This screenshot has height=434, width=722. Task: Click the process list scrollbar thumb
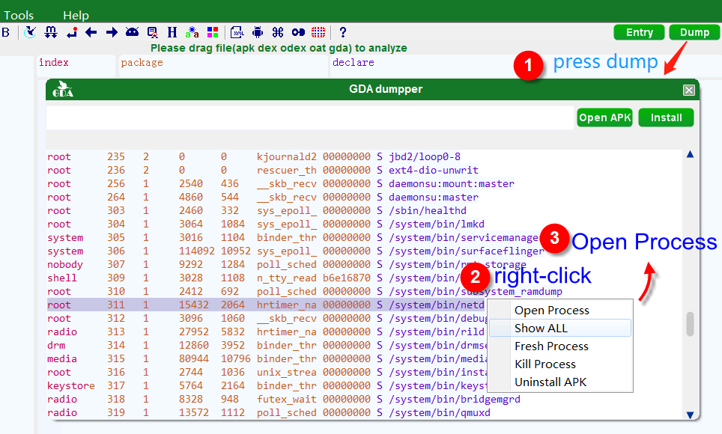click(690, 324)
